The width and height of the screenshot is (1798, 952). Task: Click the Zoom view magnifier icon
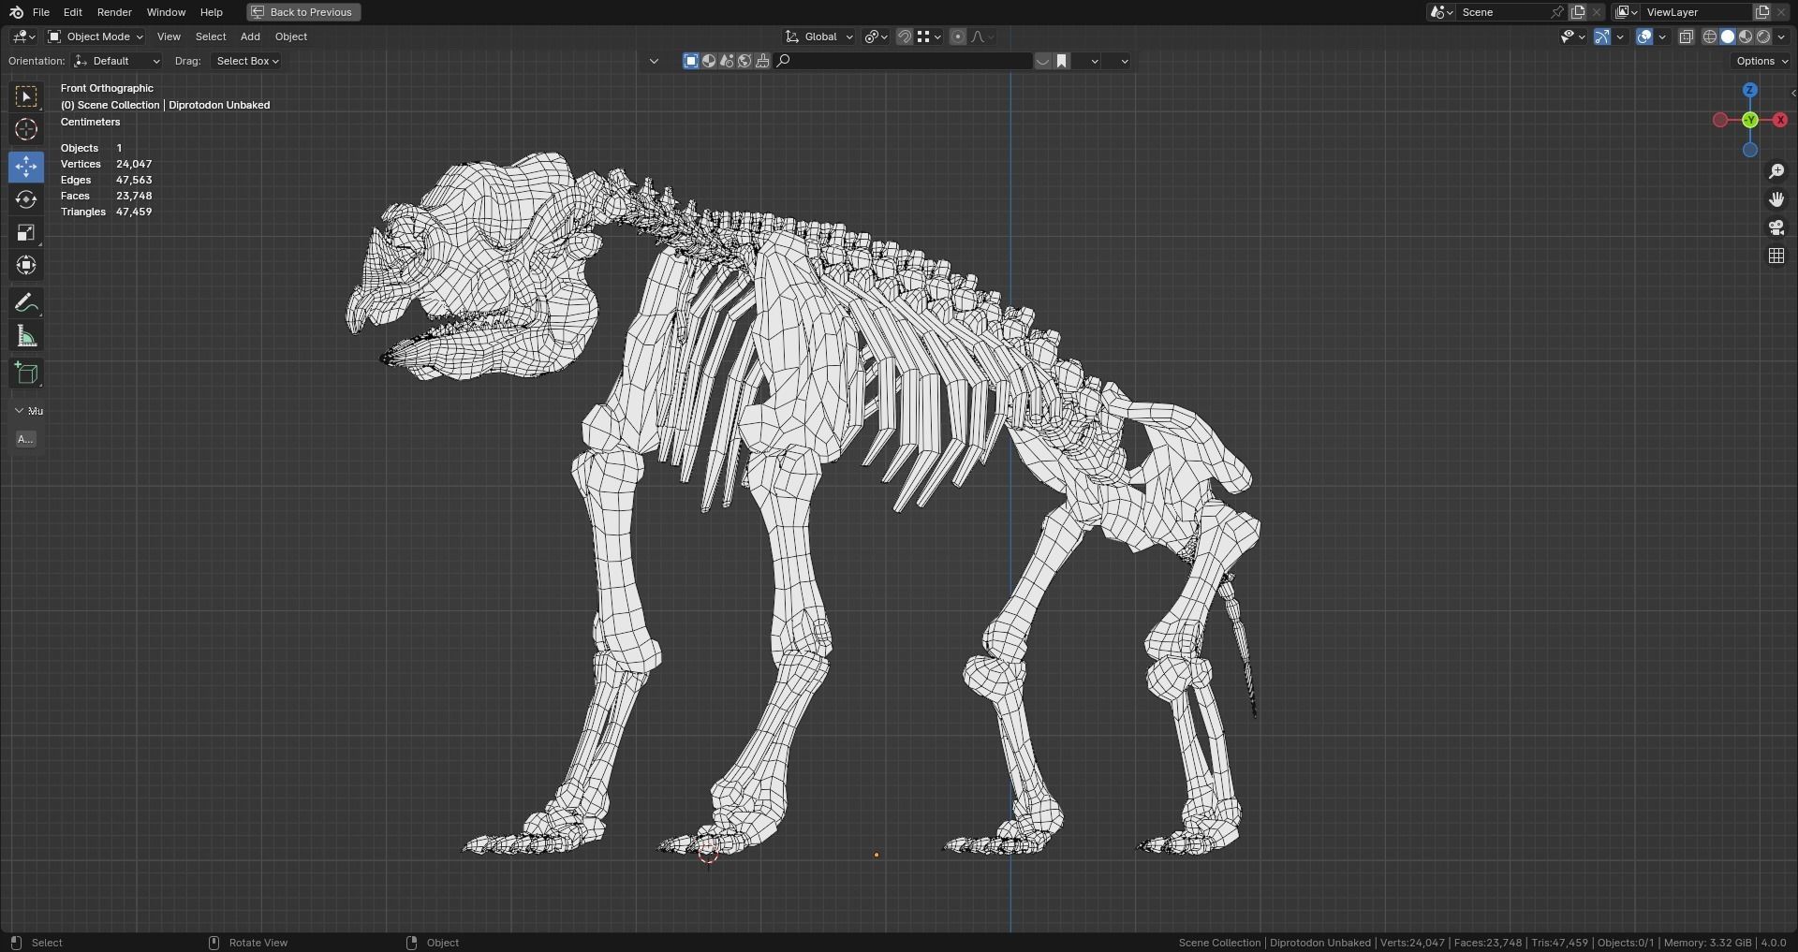1776,171
